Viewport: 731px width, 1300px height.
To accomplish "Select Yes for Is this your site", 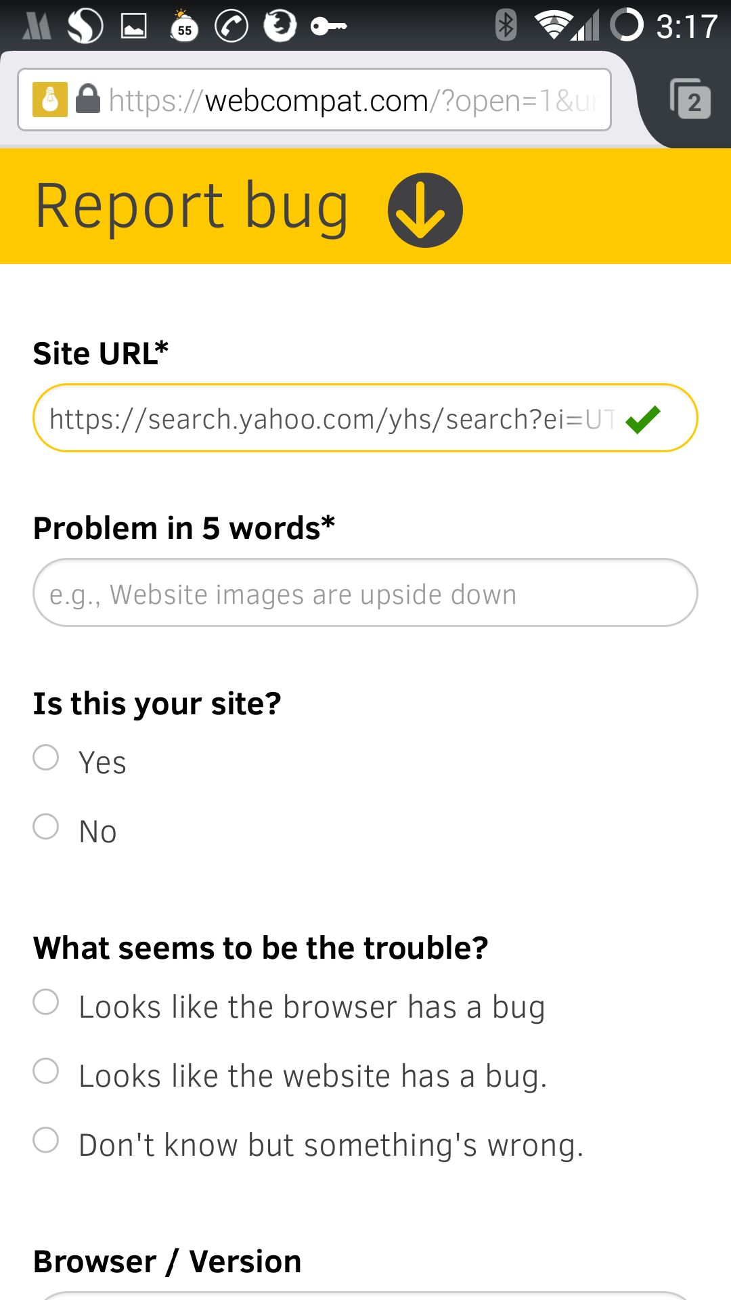I will click(46, 758).
